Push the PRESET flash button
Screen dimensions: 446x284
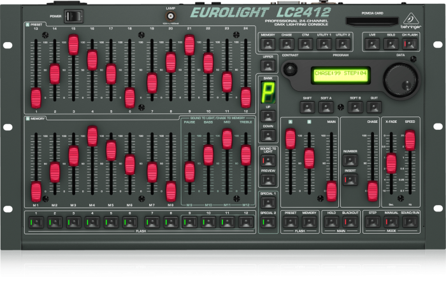[x=291, y=222]
